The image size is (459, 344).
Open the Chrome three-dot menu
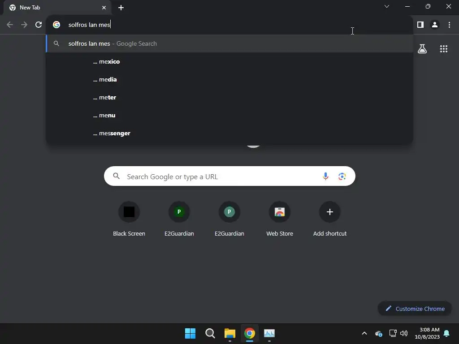449,25
